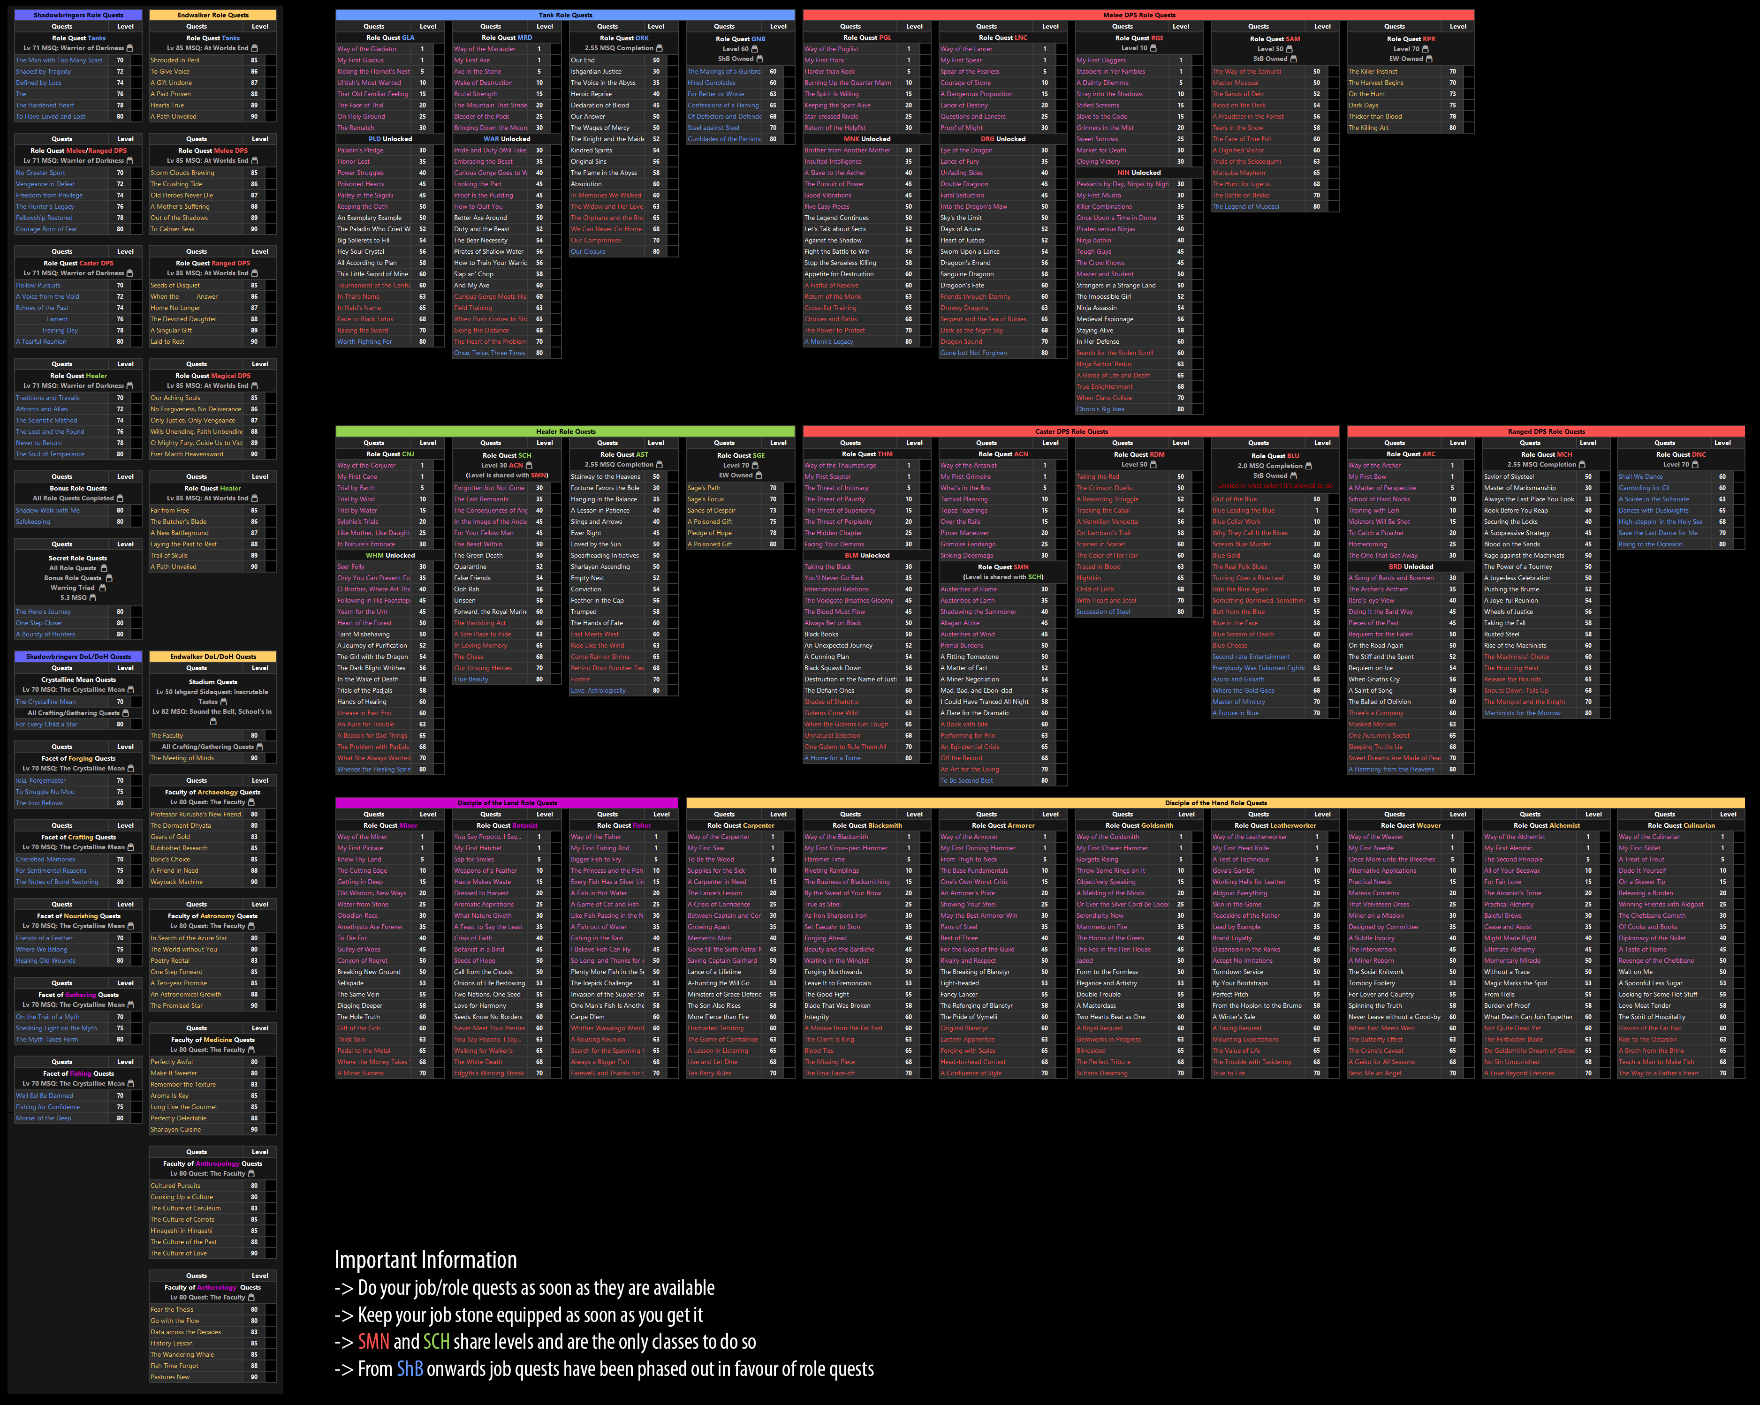Image resolution: width=1760 pixels, height=1405 pixels.
Task: Tick checkbox for Ishgardian Justice
Action: pos(672,72)
